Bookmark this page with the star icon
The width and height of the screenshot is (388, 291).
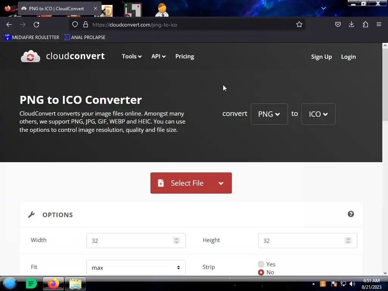click(x=299, y=24)
